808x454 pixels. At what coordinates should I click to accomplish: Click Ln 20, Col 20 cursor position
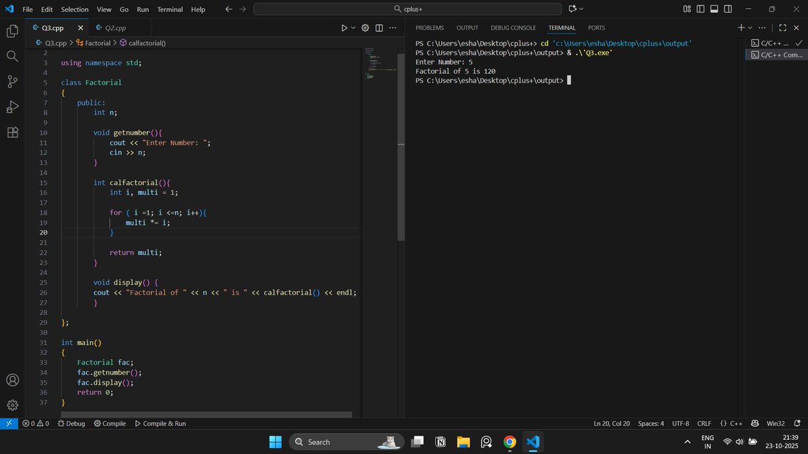coord(613,424)
